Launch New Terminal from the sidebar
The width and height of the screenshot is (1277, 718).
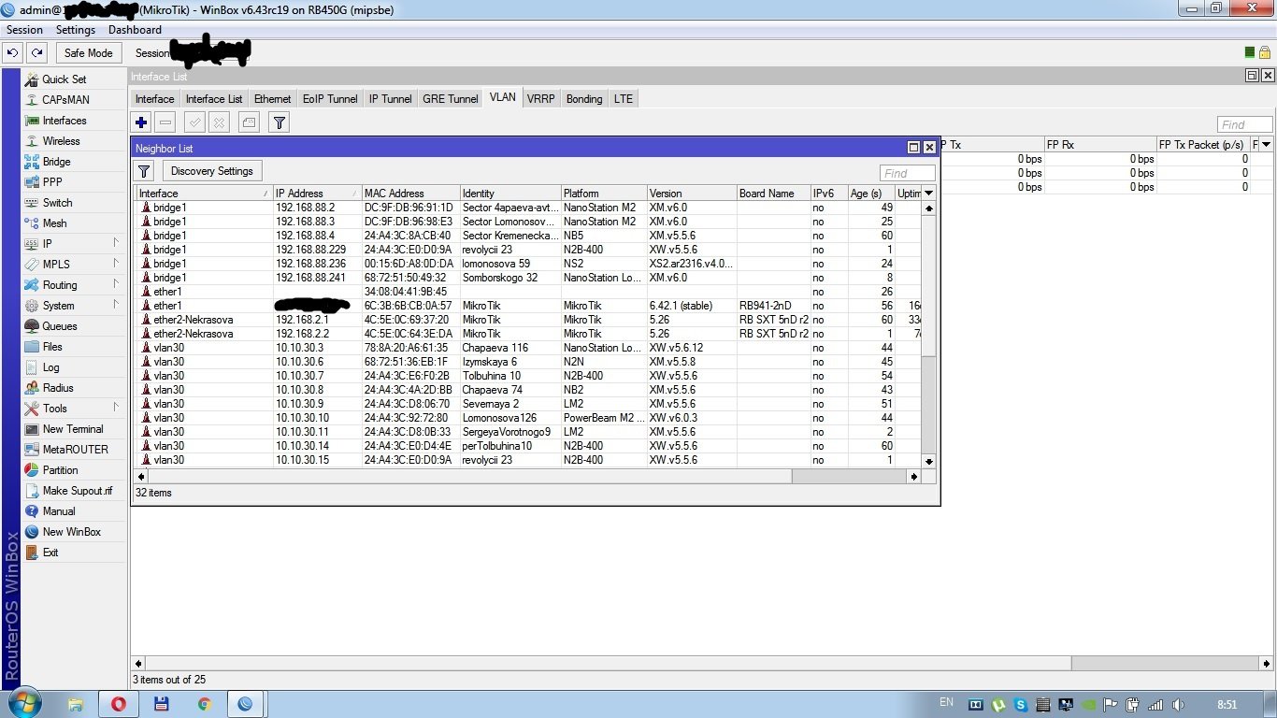coord(73,429)
